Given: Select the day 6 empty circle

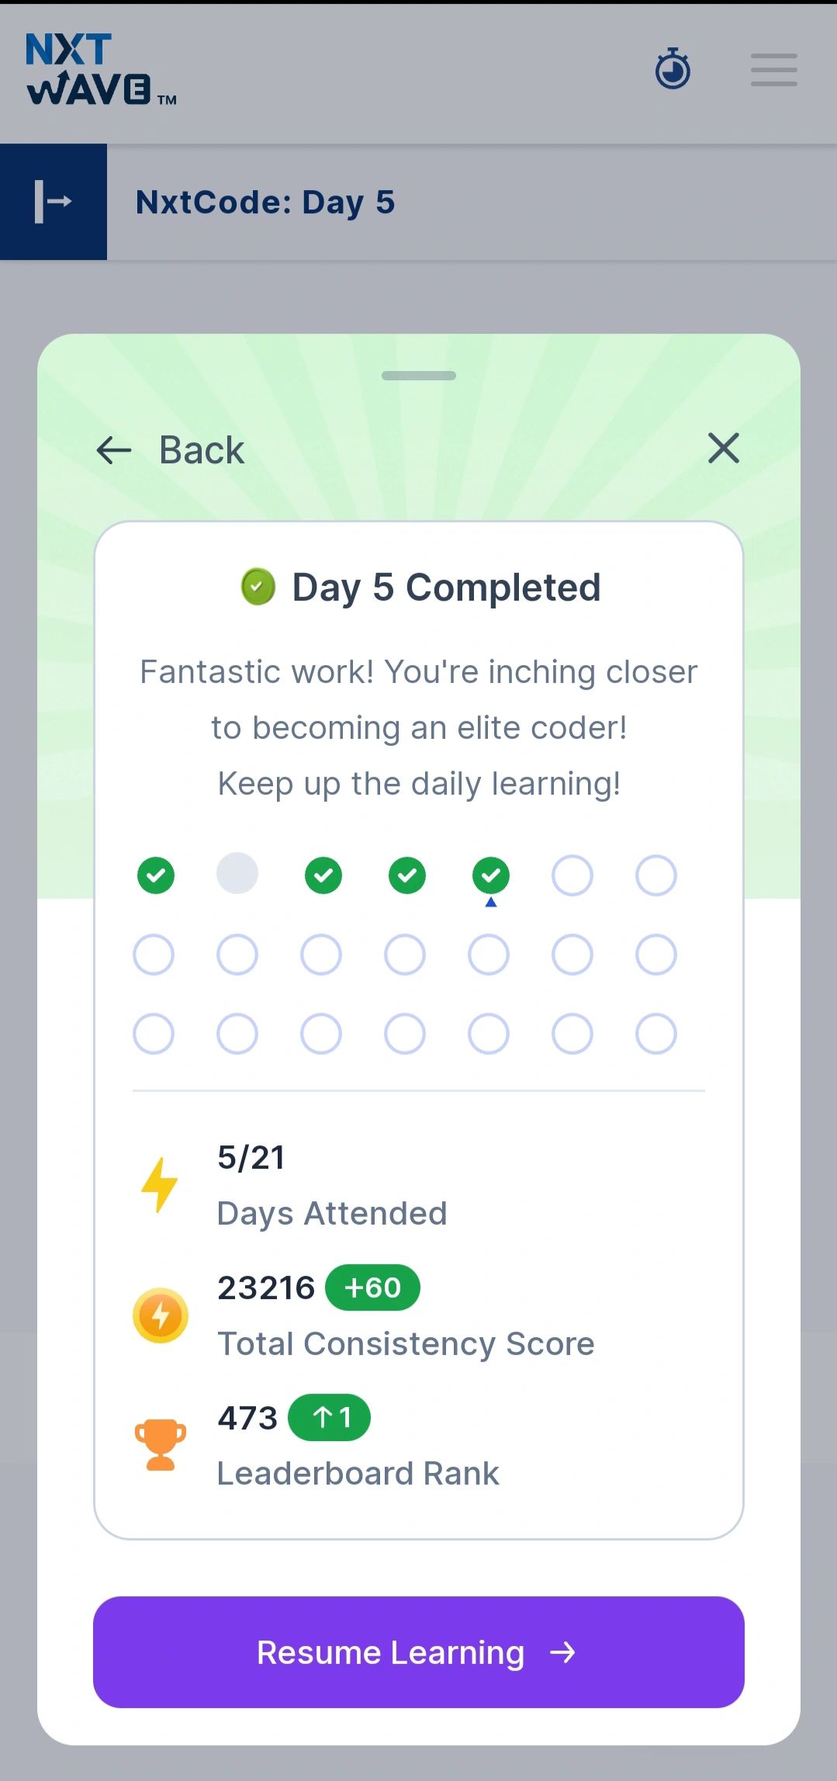Looking at the screenshot, I should coord(572,875).
